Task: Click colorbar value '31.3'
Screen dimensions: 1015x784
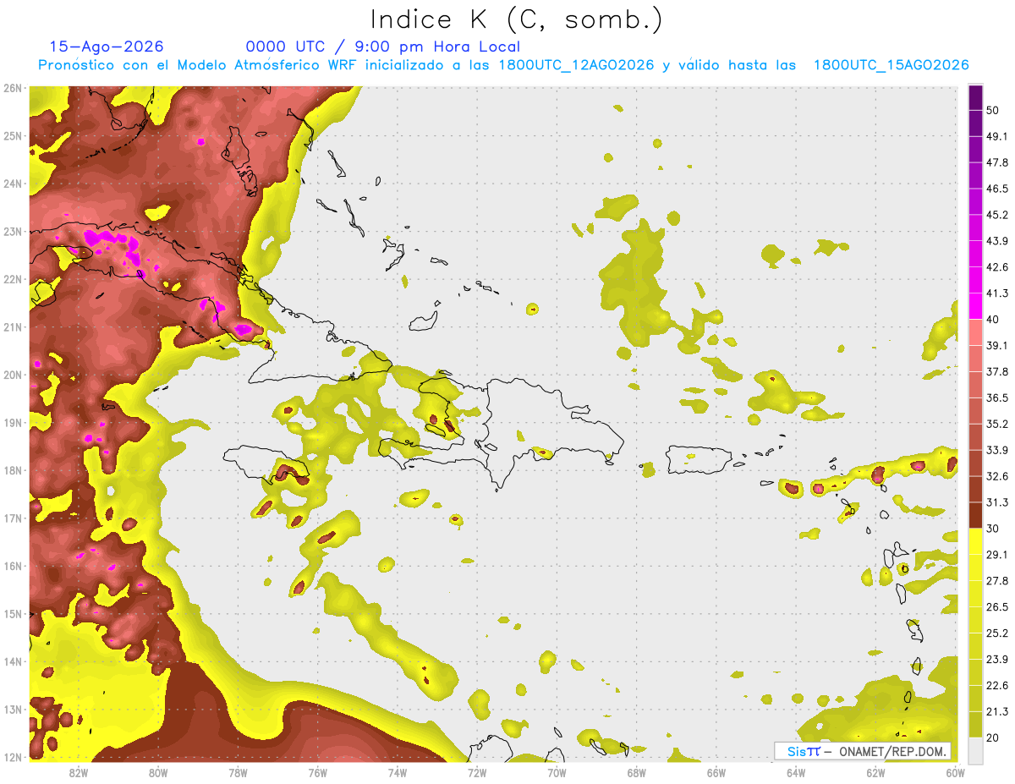Action: pos(997,502)
